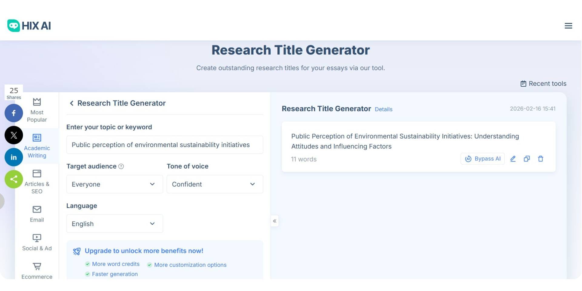582x291 pixels.
Task: Share the page on Facebook
Action: tap(14, 113)
